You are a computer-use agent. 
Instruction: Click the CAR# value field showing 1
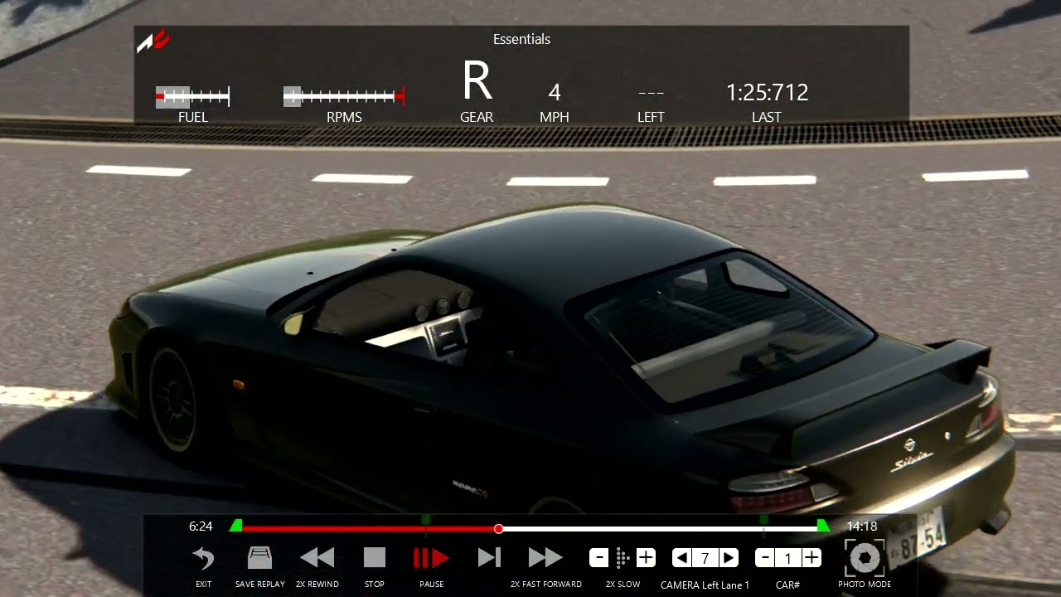click(788, 558)
